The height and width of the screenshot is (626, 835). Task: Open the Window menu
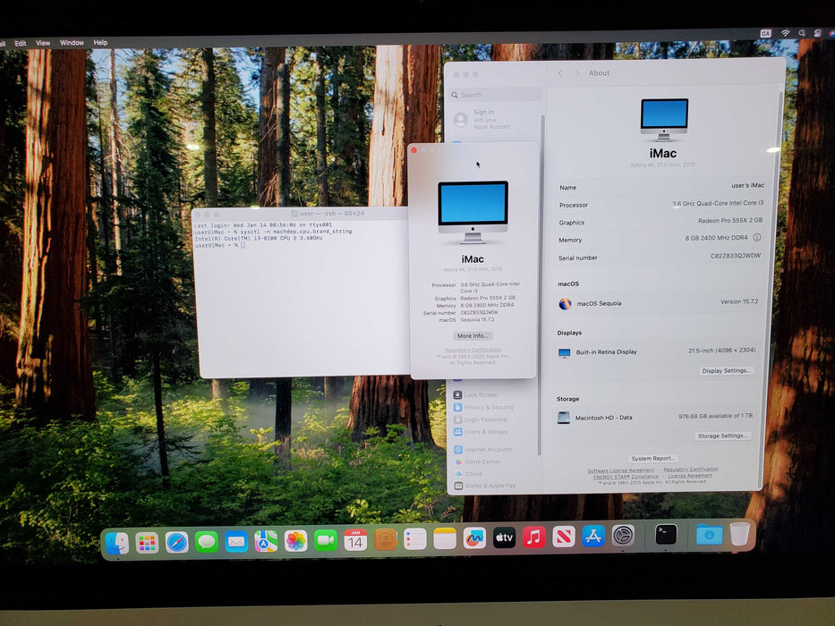point(72,43)
